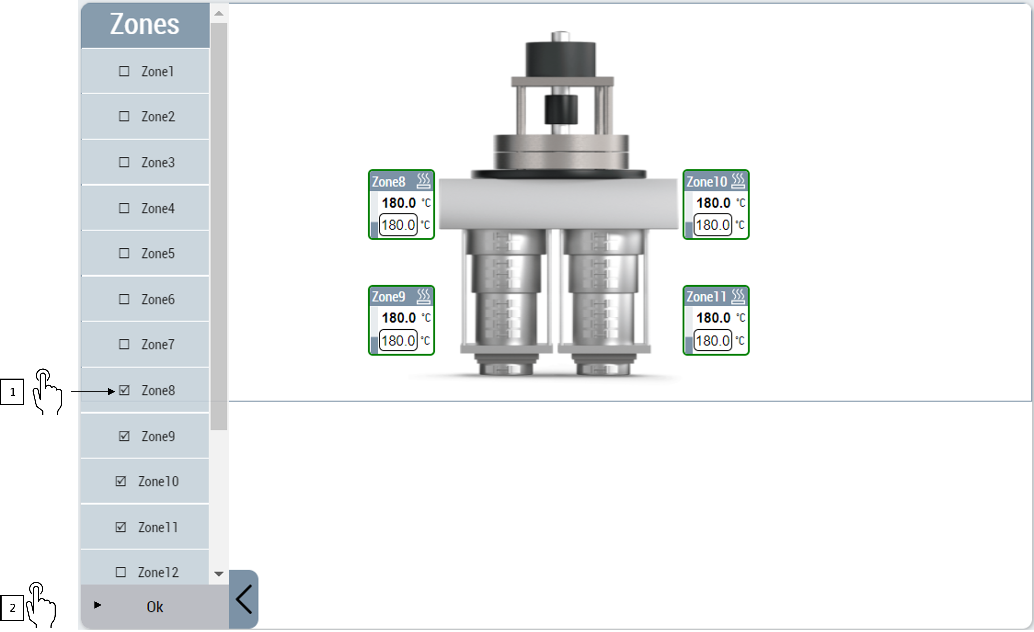Click the zone list scroll-up arrow
This screenshot has height=632, width=1034.
tap(219, 14)
